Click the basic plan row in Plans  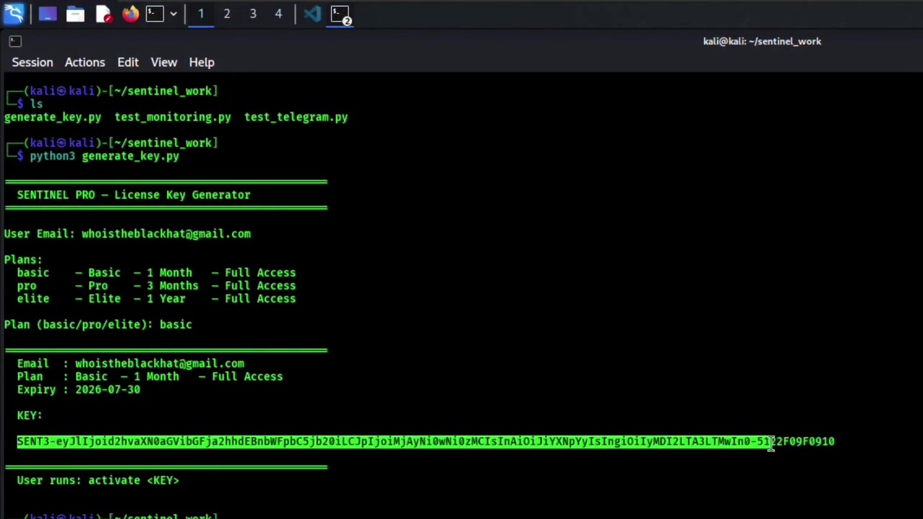pyautogui.click(x=156, y=272)
